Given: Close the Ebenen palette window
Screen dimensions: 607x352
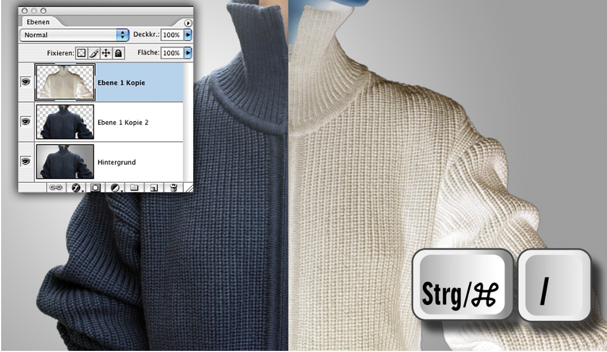Looking at the screenshot, I should tap(25, 10).
